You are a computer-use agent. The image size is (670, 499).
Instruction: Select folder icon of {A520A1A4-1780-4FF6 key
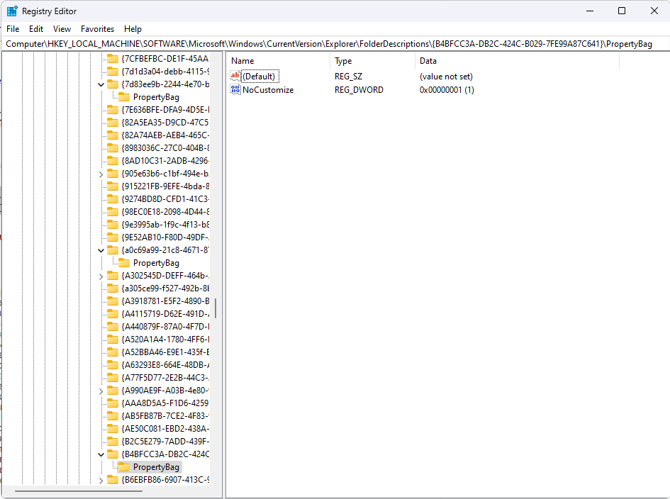[113, 340]
